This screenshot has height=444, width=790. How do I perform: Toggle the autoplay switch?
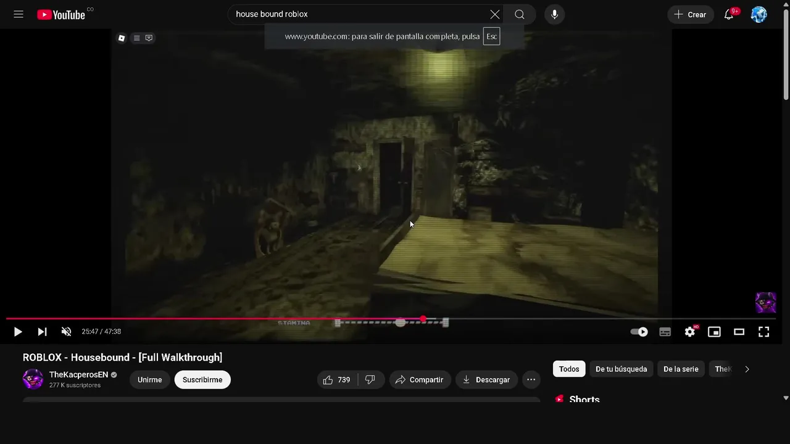[639, 332]
